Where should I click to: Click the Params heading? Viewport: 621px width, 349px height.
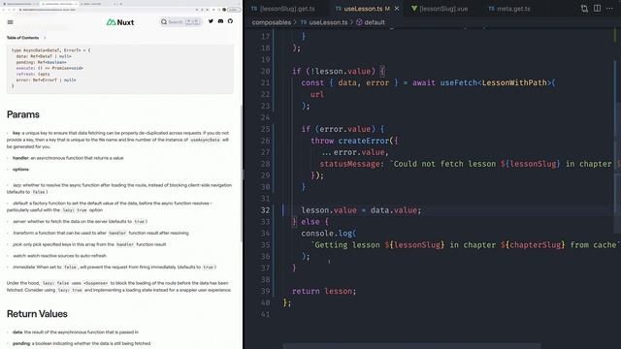pos(23,114)
